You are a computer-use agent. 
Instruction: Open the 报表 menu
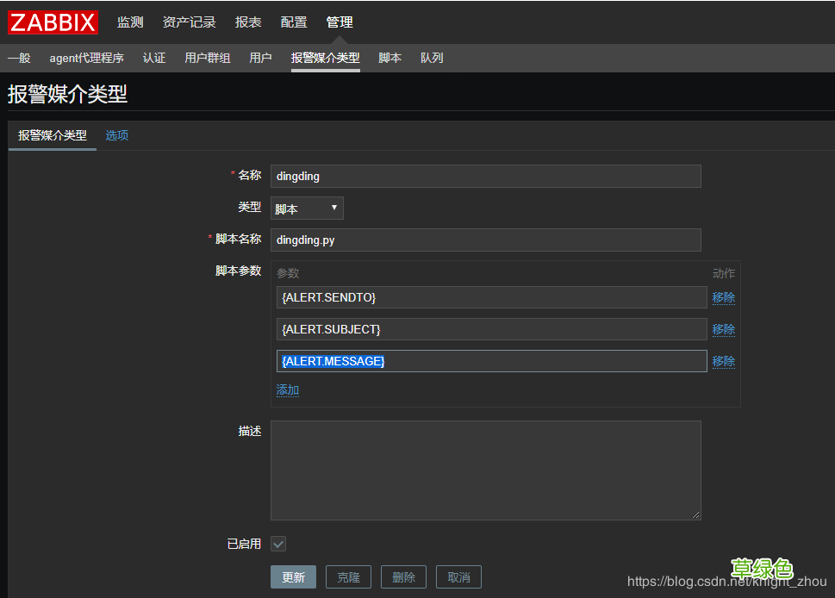coord(247,22)
